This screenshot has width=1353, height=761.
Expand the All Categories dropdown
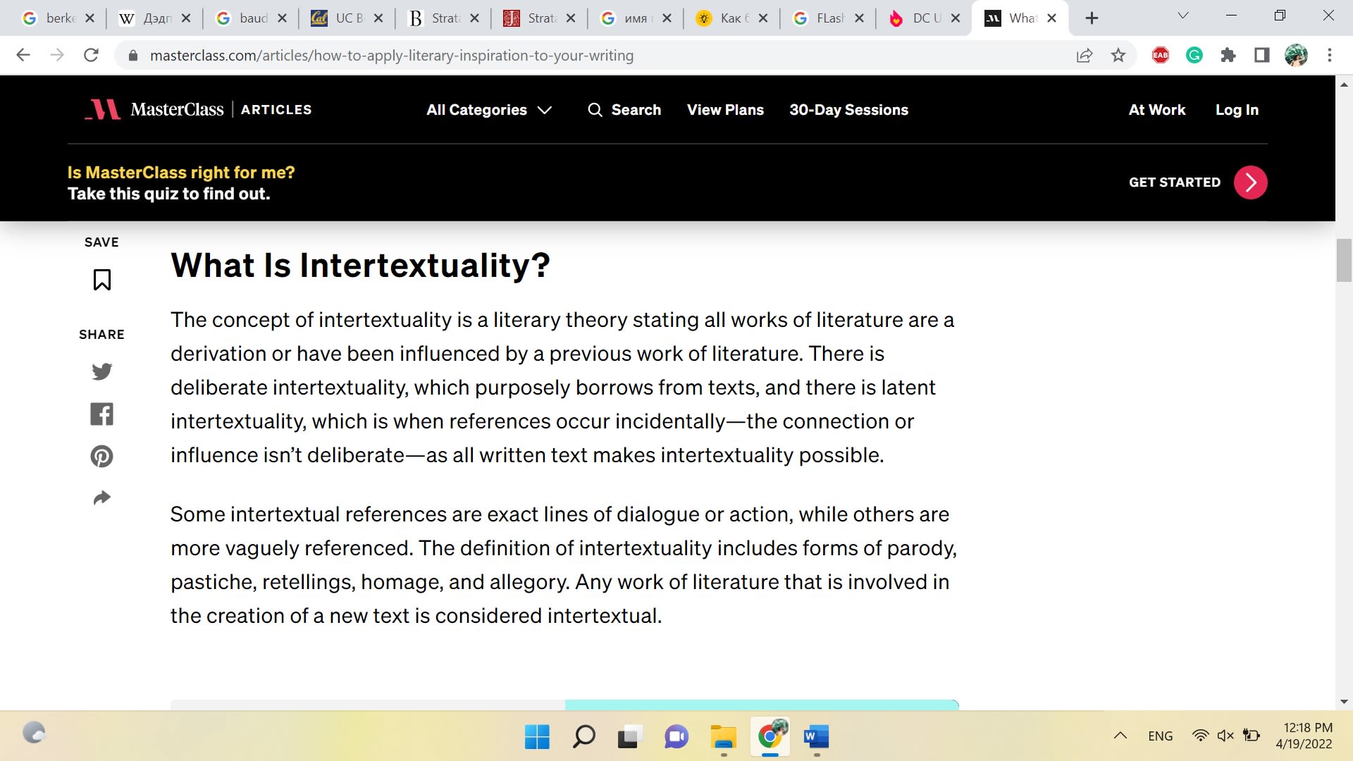point(488,110)
